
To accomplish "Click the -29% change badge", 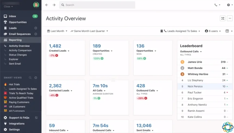I will 142,98.
